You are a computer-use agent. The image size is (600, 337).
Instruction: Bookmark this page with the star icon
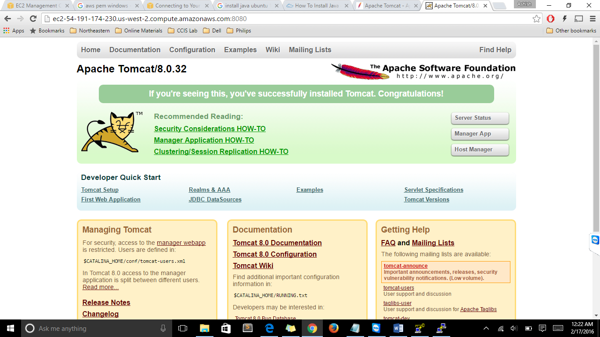point(536,19)
